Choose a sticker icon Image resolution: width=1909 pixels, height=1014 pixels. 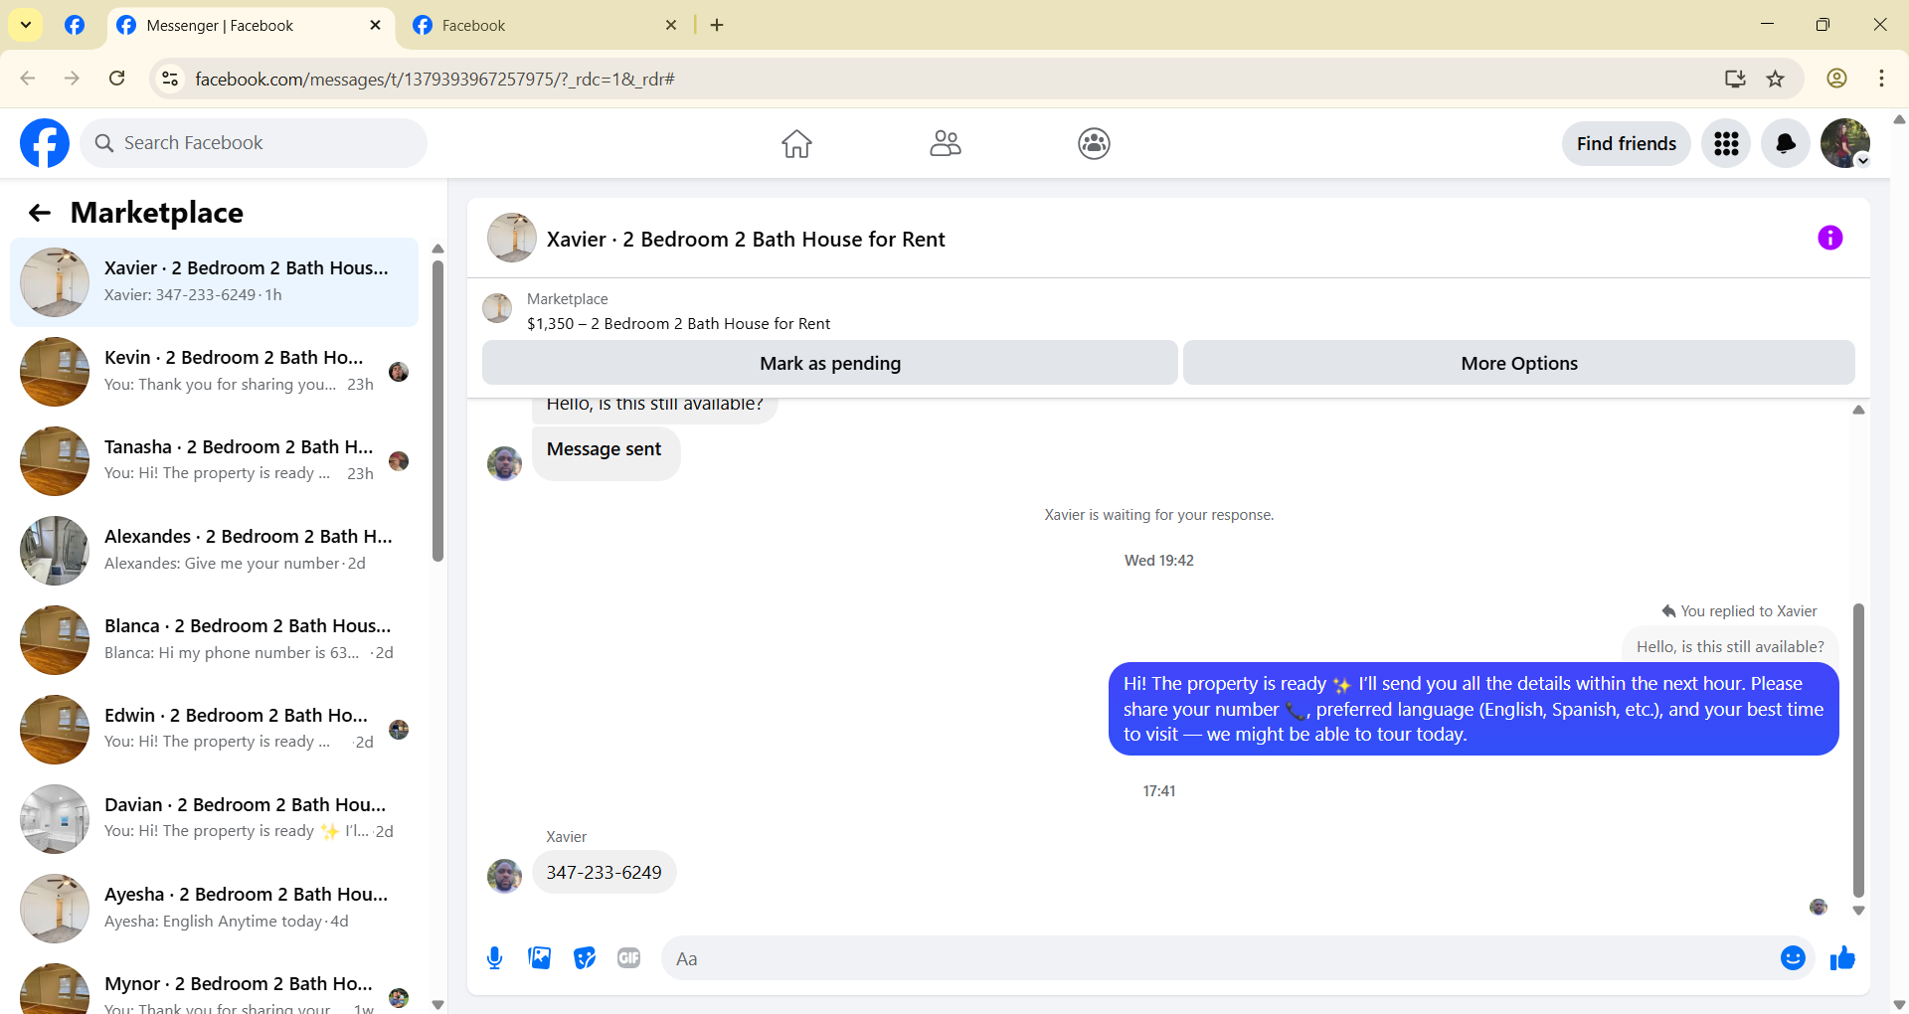(585, 958)
